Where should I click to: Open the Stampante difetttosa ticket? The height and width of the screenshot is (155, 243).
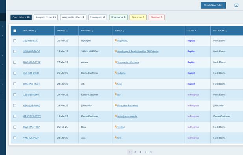[128, 62]
